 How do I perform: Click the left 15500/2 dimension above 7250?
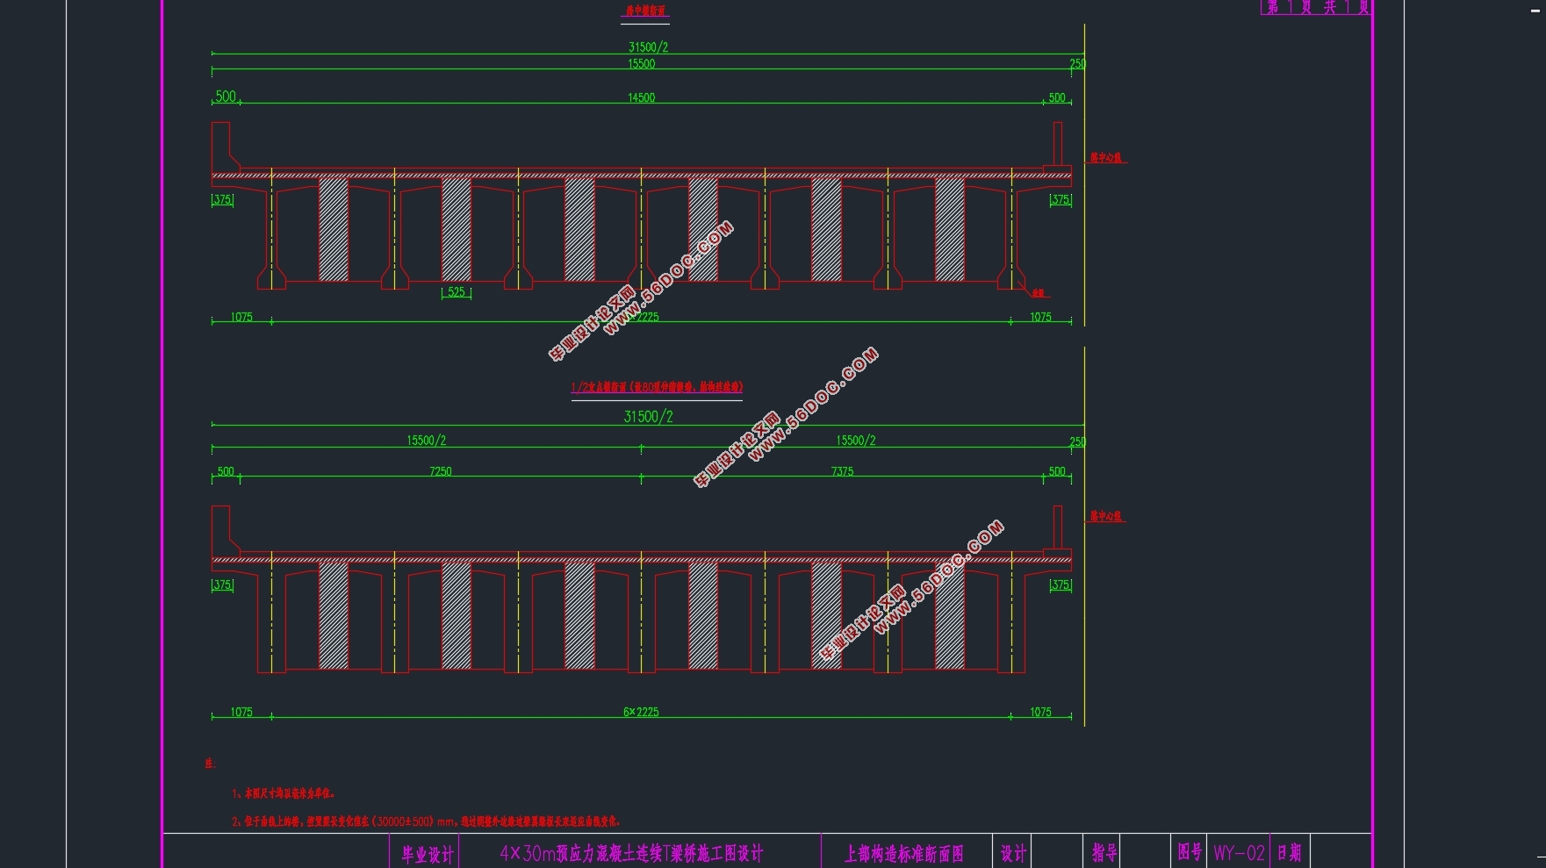coord(426,441)
